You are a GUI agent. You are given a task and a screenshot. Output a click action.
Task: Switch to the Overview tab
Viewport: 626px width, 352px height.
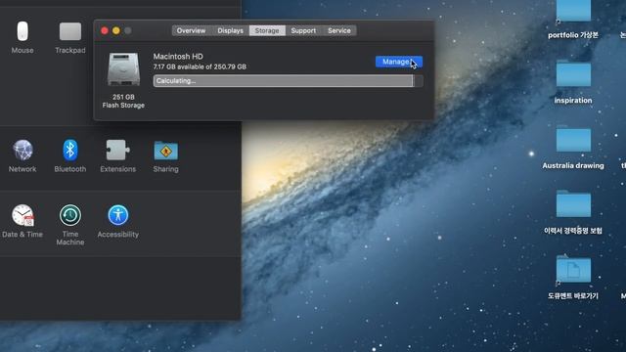(191, 30)
